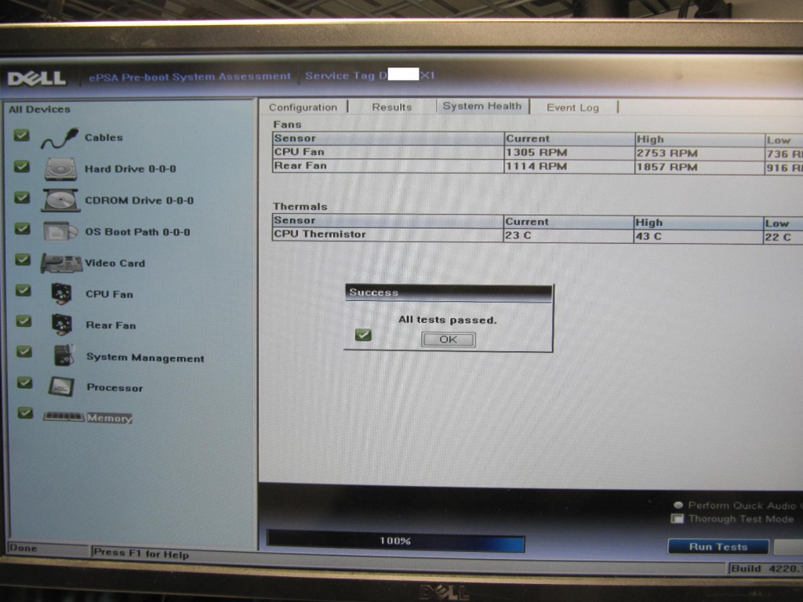Click the Fans section heading
Viewport: 803px width, 602px height.
coord(287,125)
